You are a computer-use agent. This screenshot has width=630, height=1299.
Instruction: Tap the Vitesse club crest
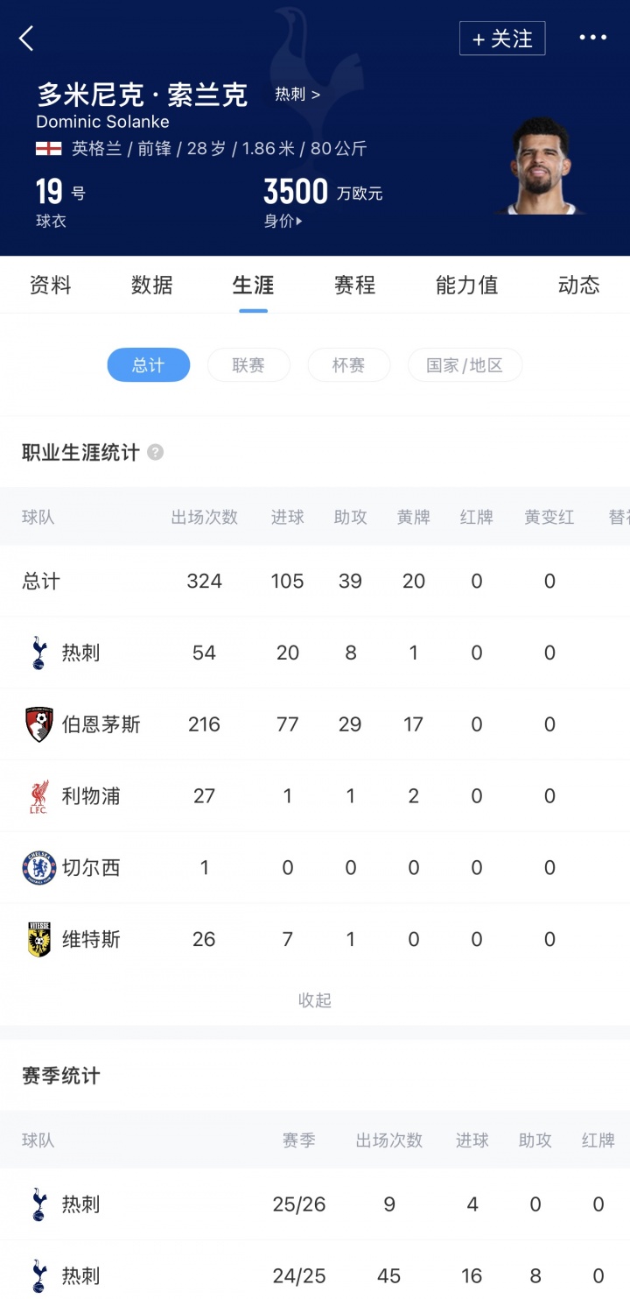click(x=38, y=940)
